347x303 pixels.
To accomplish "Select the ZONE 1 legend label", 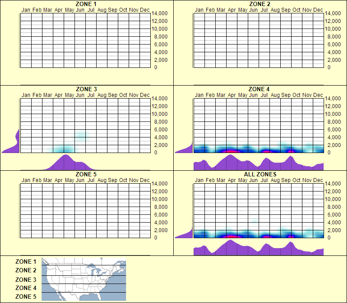I will (x=25, y=262).
